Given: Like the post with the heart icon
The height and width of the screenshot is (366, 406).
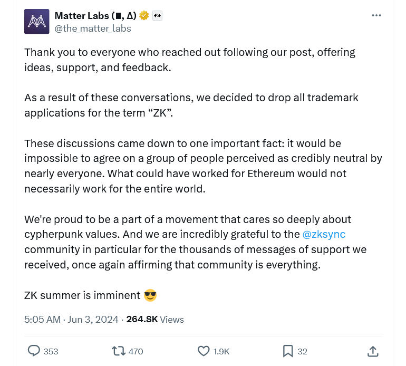Looking at the screenshot, I should (x=204, y=351).
